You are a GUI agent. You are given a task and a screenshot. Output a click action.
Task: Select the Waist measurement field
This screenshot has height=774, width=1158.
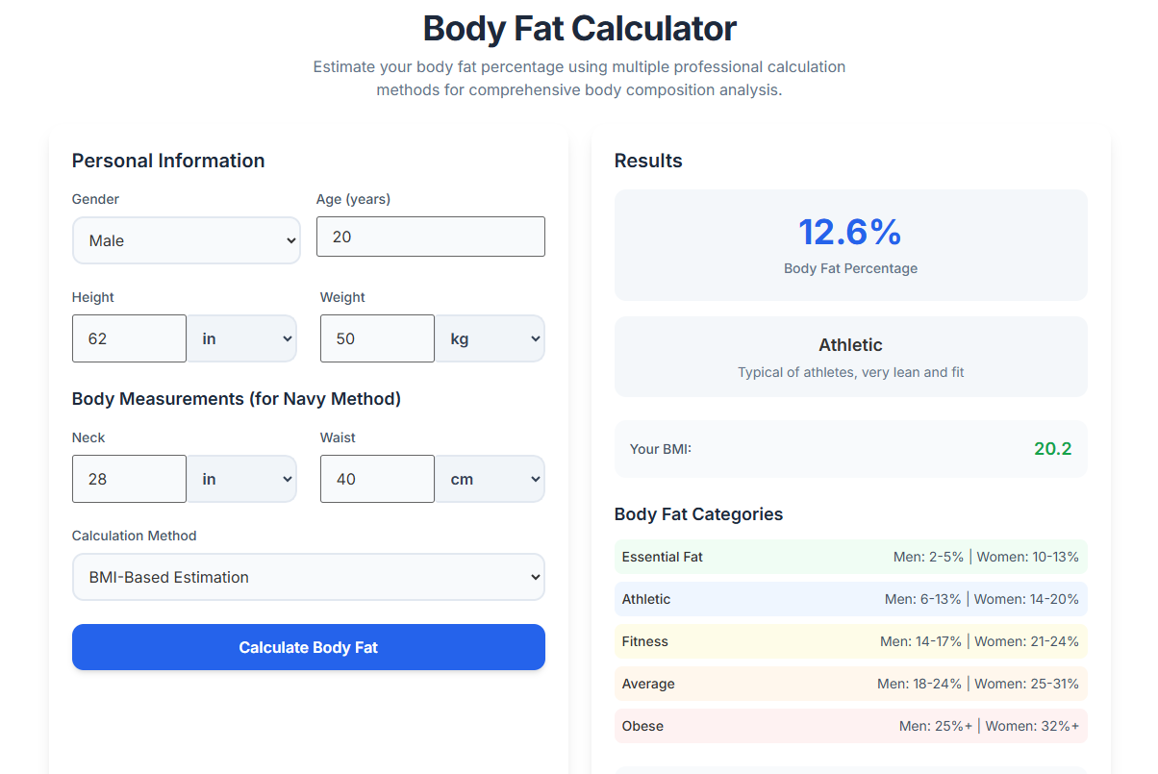point(377,478)
